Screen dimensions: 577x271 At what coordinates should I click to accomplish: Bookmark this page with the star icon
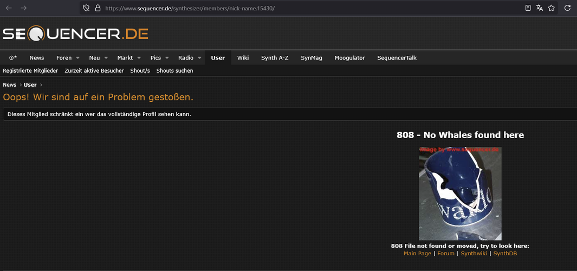551,8
